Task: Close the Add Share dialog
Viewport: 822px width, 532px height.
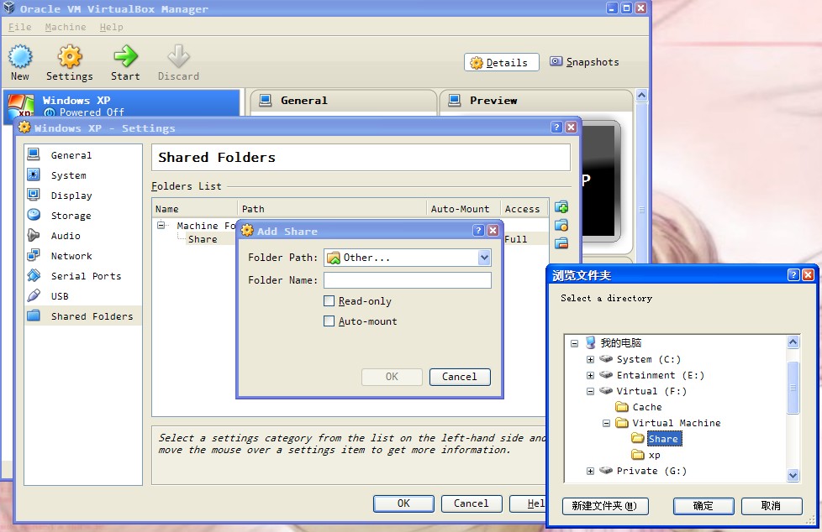Action: pyautogui.click(x=493, y=231)
